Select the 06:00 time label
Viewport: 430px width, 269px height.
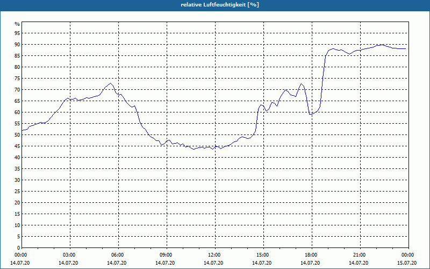pos(118,255)
